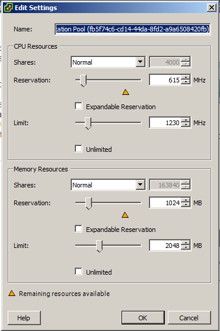Viewport: 220px width, 331px height.
Task: Enable Memory Expandable Reservation checkbox
Action: [x=78, y=229]
